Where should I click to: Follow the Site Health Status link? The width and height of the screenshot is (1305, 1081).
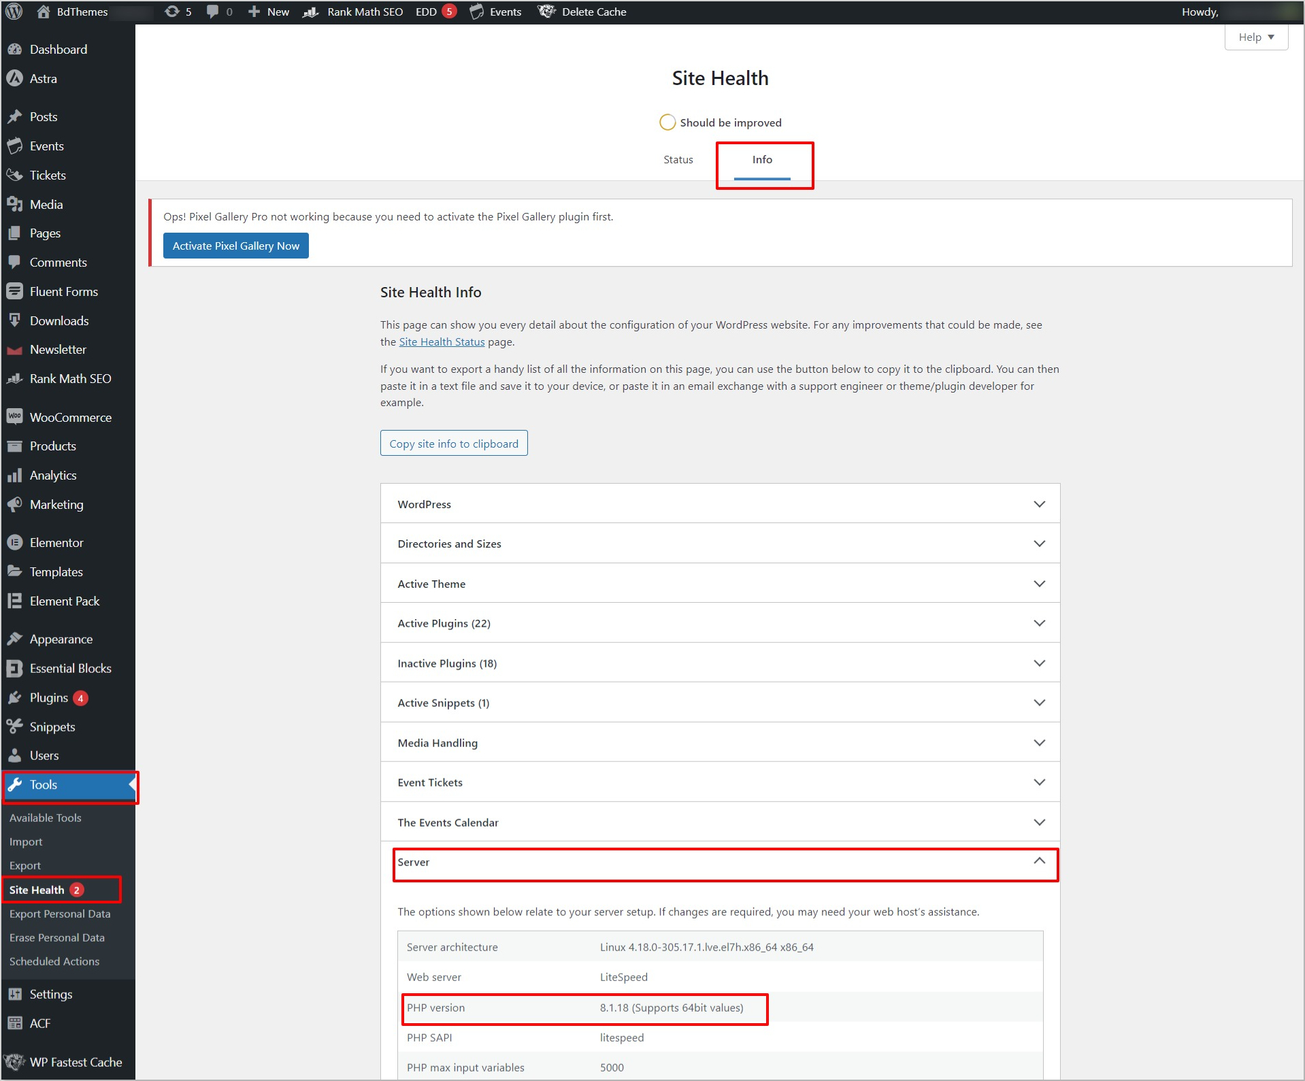[442, 342]
